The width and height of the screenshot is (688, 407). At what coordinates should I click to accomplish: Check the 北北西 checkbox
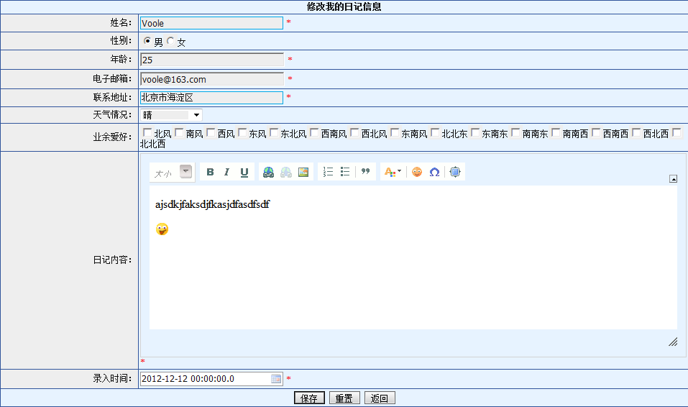coord(676,132)
